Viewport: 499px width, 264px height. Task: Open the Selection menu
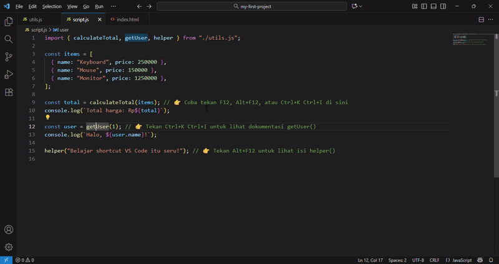pos(52,6)
